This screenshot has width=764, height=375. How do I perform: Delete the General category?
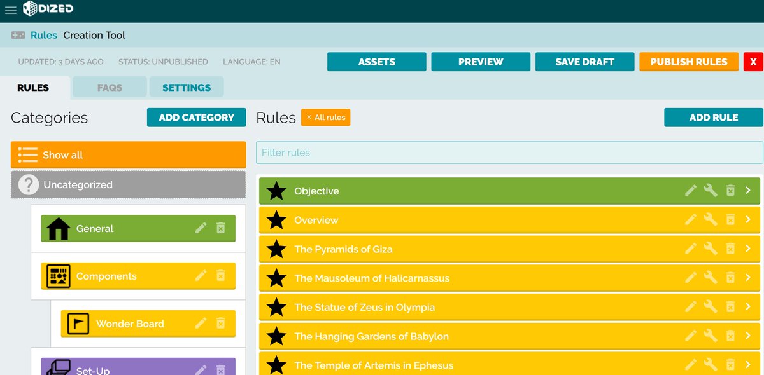click(221, 228)
